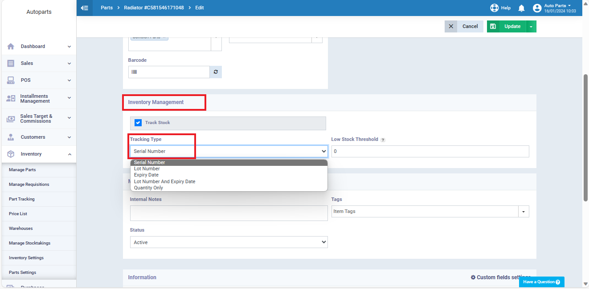This screenshot has height=289, width=589.
Task: Click the Auto Parts user avatar icon
Action: pyautogui.click(x=537, y=8)
